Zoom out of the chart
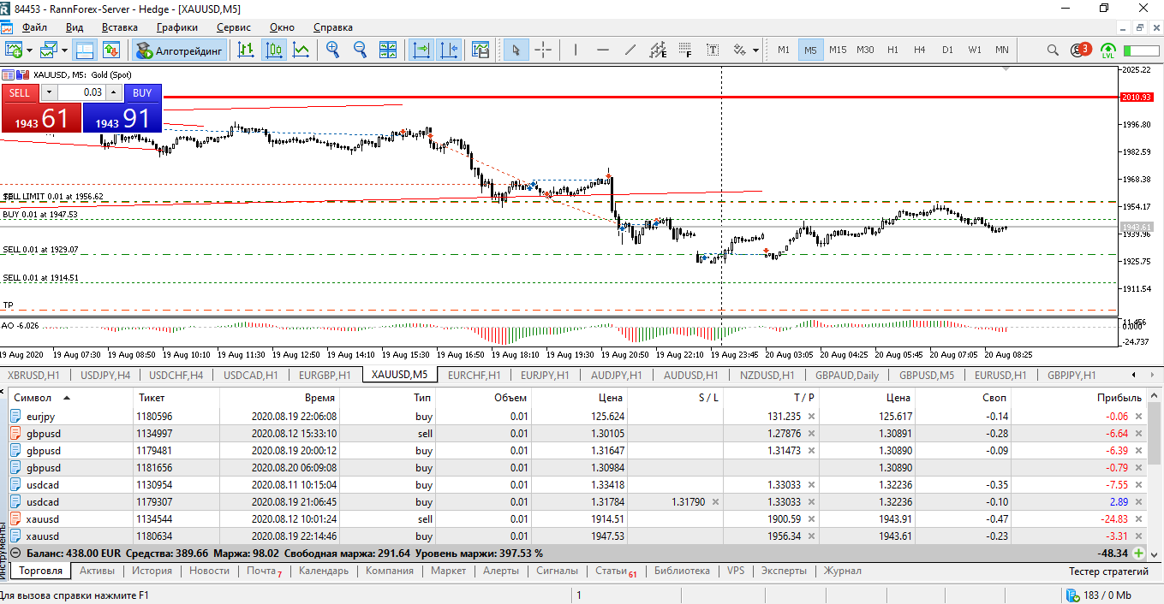1164x604 pixels. coord(360,50)
